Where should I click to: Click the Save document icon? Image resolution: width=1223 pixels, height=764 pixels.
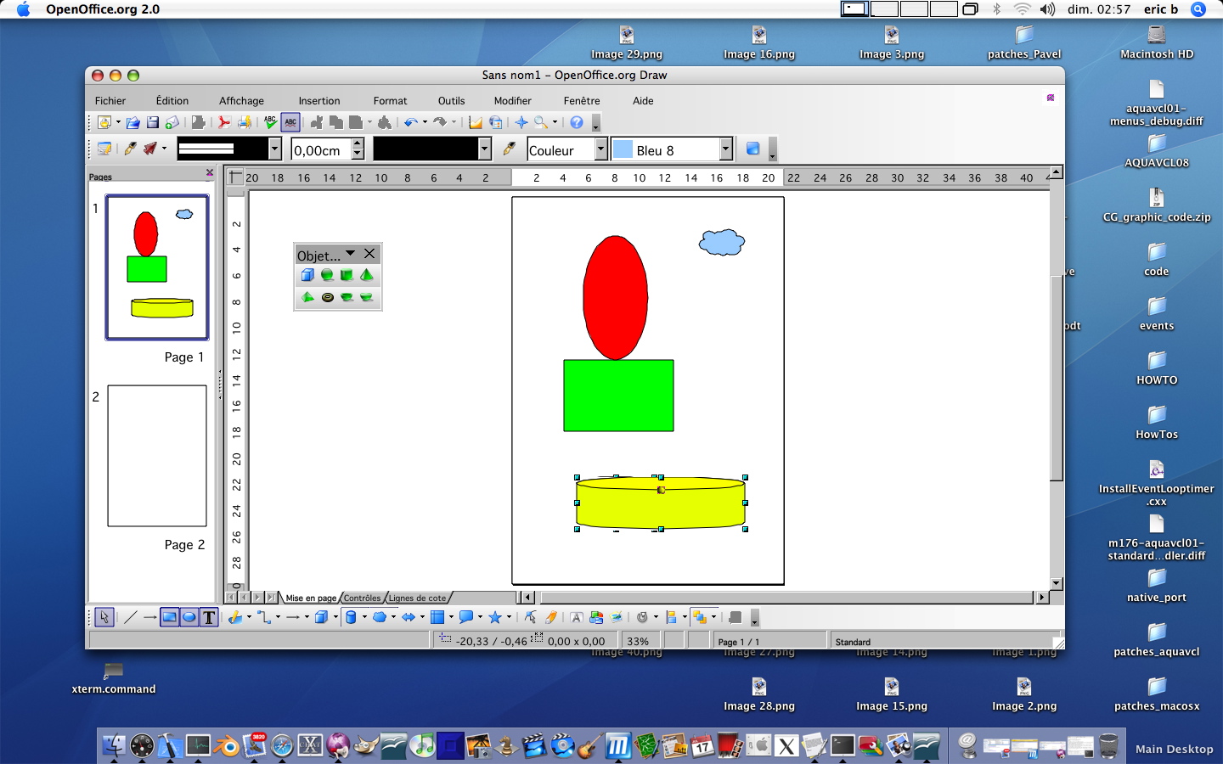[153, 122]
